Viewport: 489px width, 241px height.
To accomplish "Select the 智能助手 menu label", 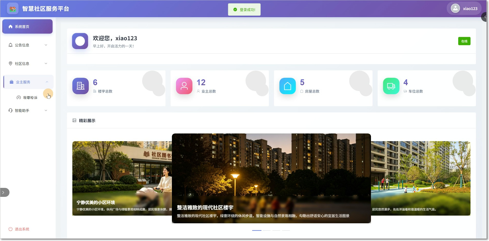I will (22, 110).
